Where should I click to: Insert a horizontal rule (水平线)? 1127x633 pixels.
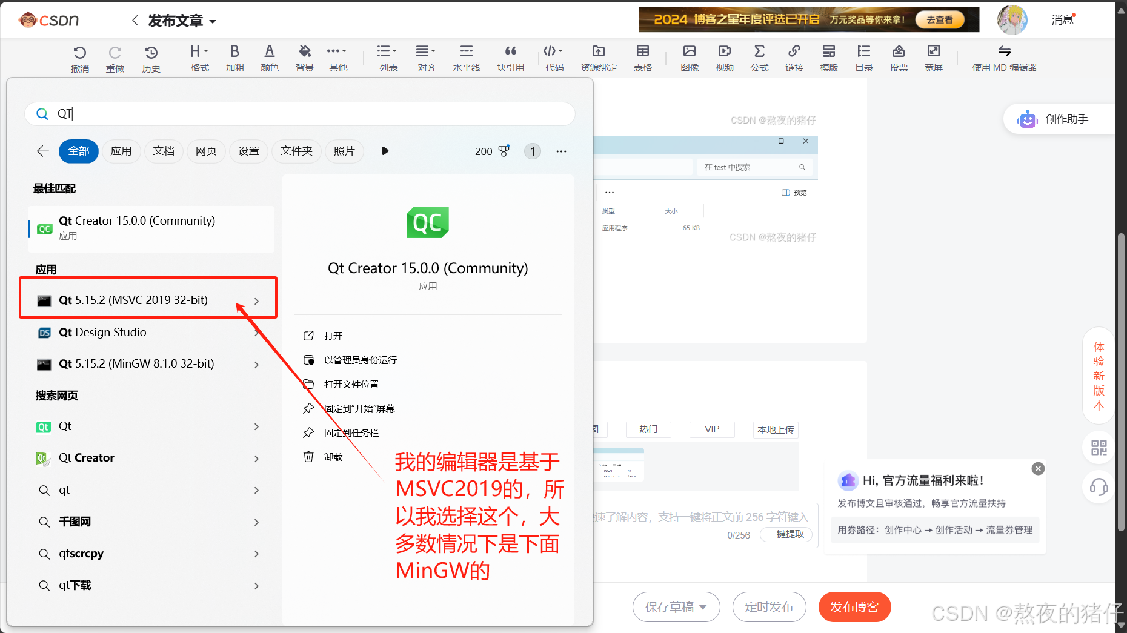pyautogui.click(x=467, y=58)
